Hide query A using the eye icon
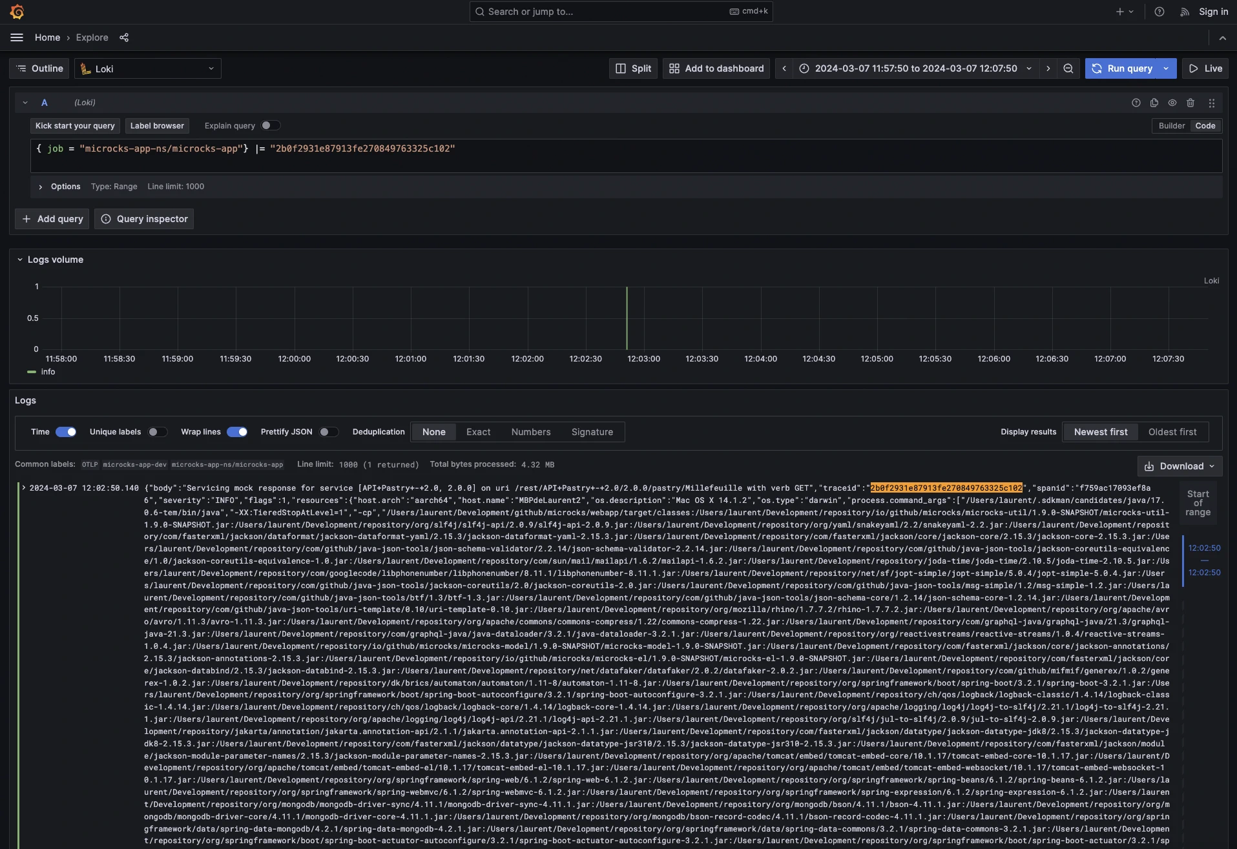 pos(1172,103)
